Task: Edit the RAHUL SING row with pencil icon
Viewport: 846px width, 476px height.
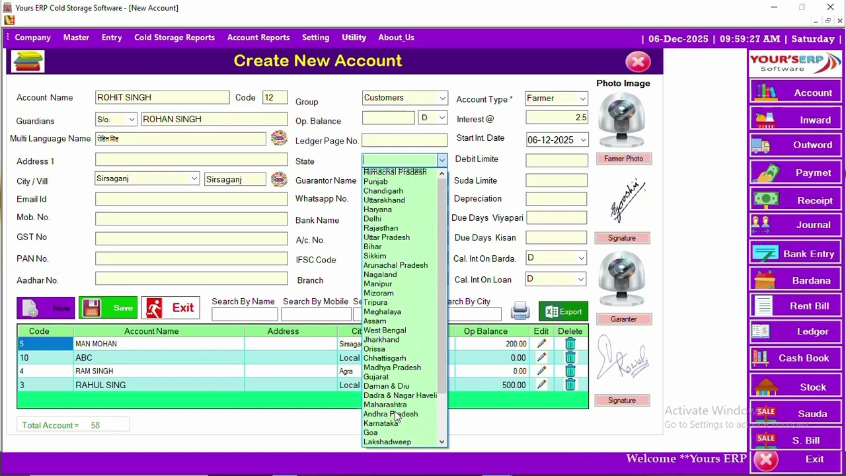Action: (x=541, y=385)
